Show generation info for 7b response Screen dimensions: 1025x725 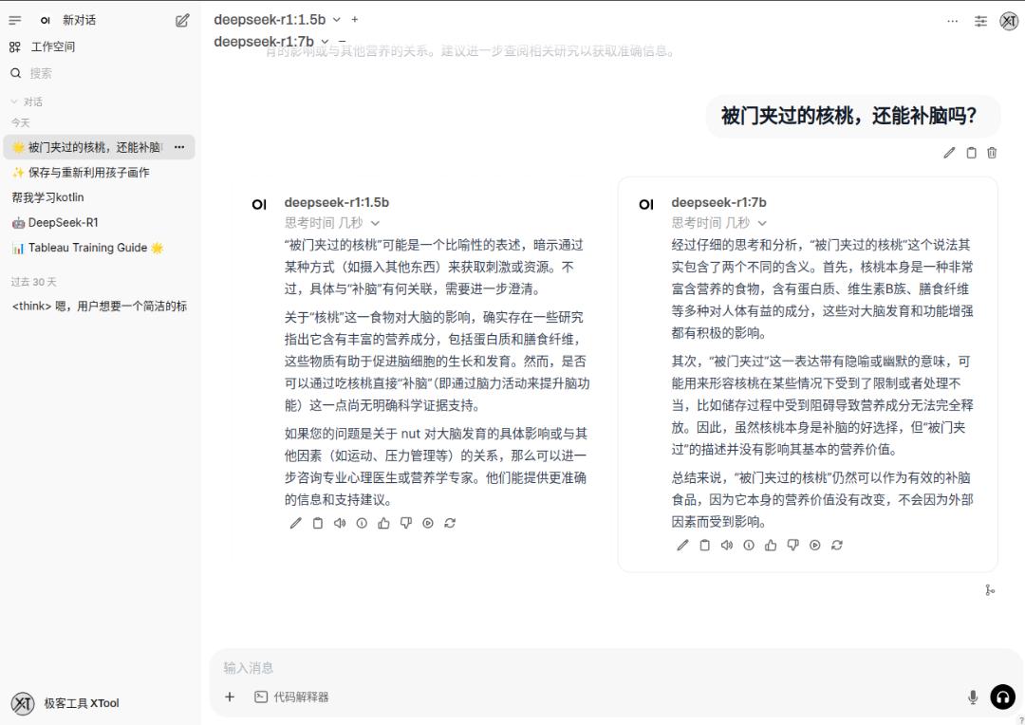[x=749, y=546]
